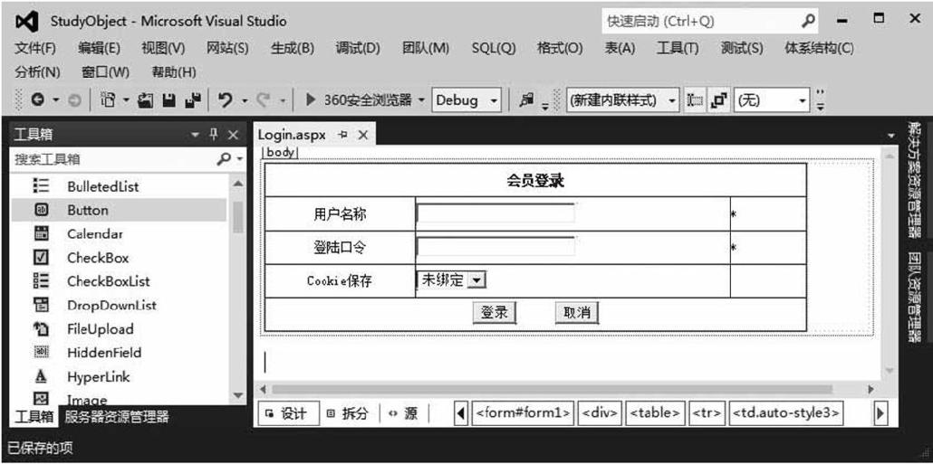Open the document tab list dropdown arrow
The image size is (933, 464).
pyautogui.click(x=890, y=136)
